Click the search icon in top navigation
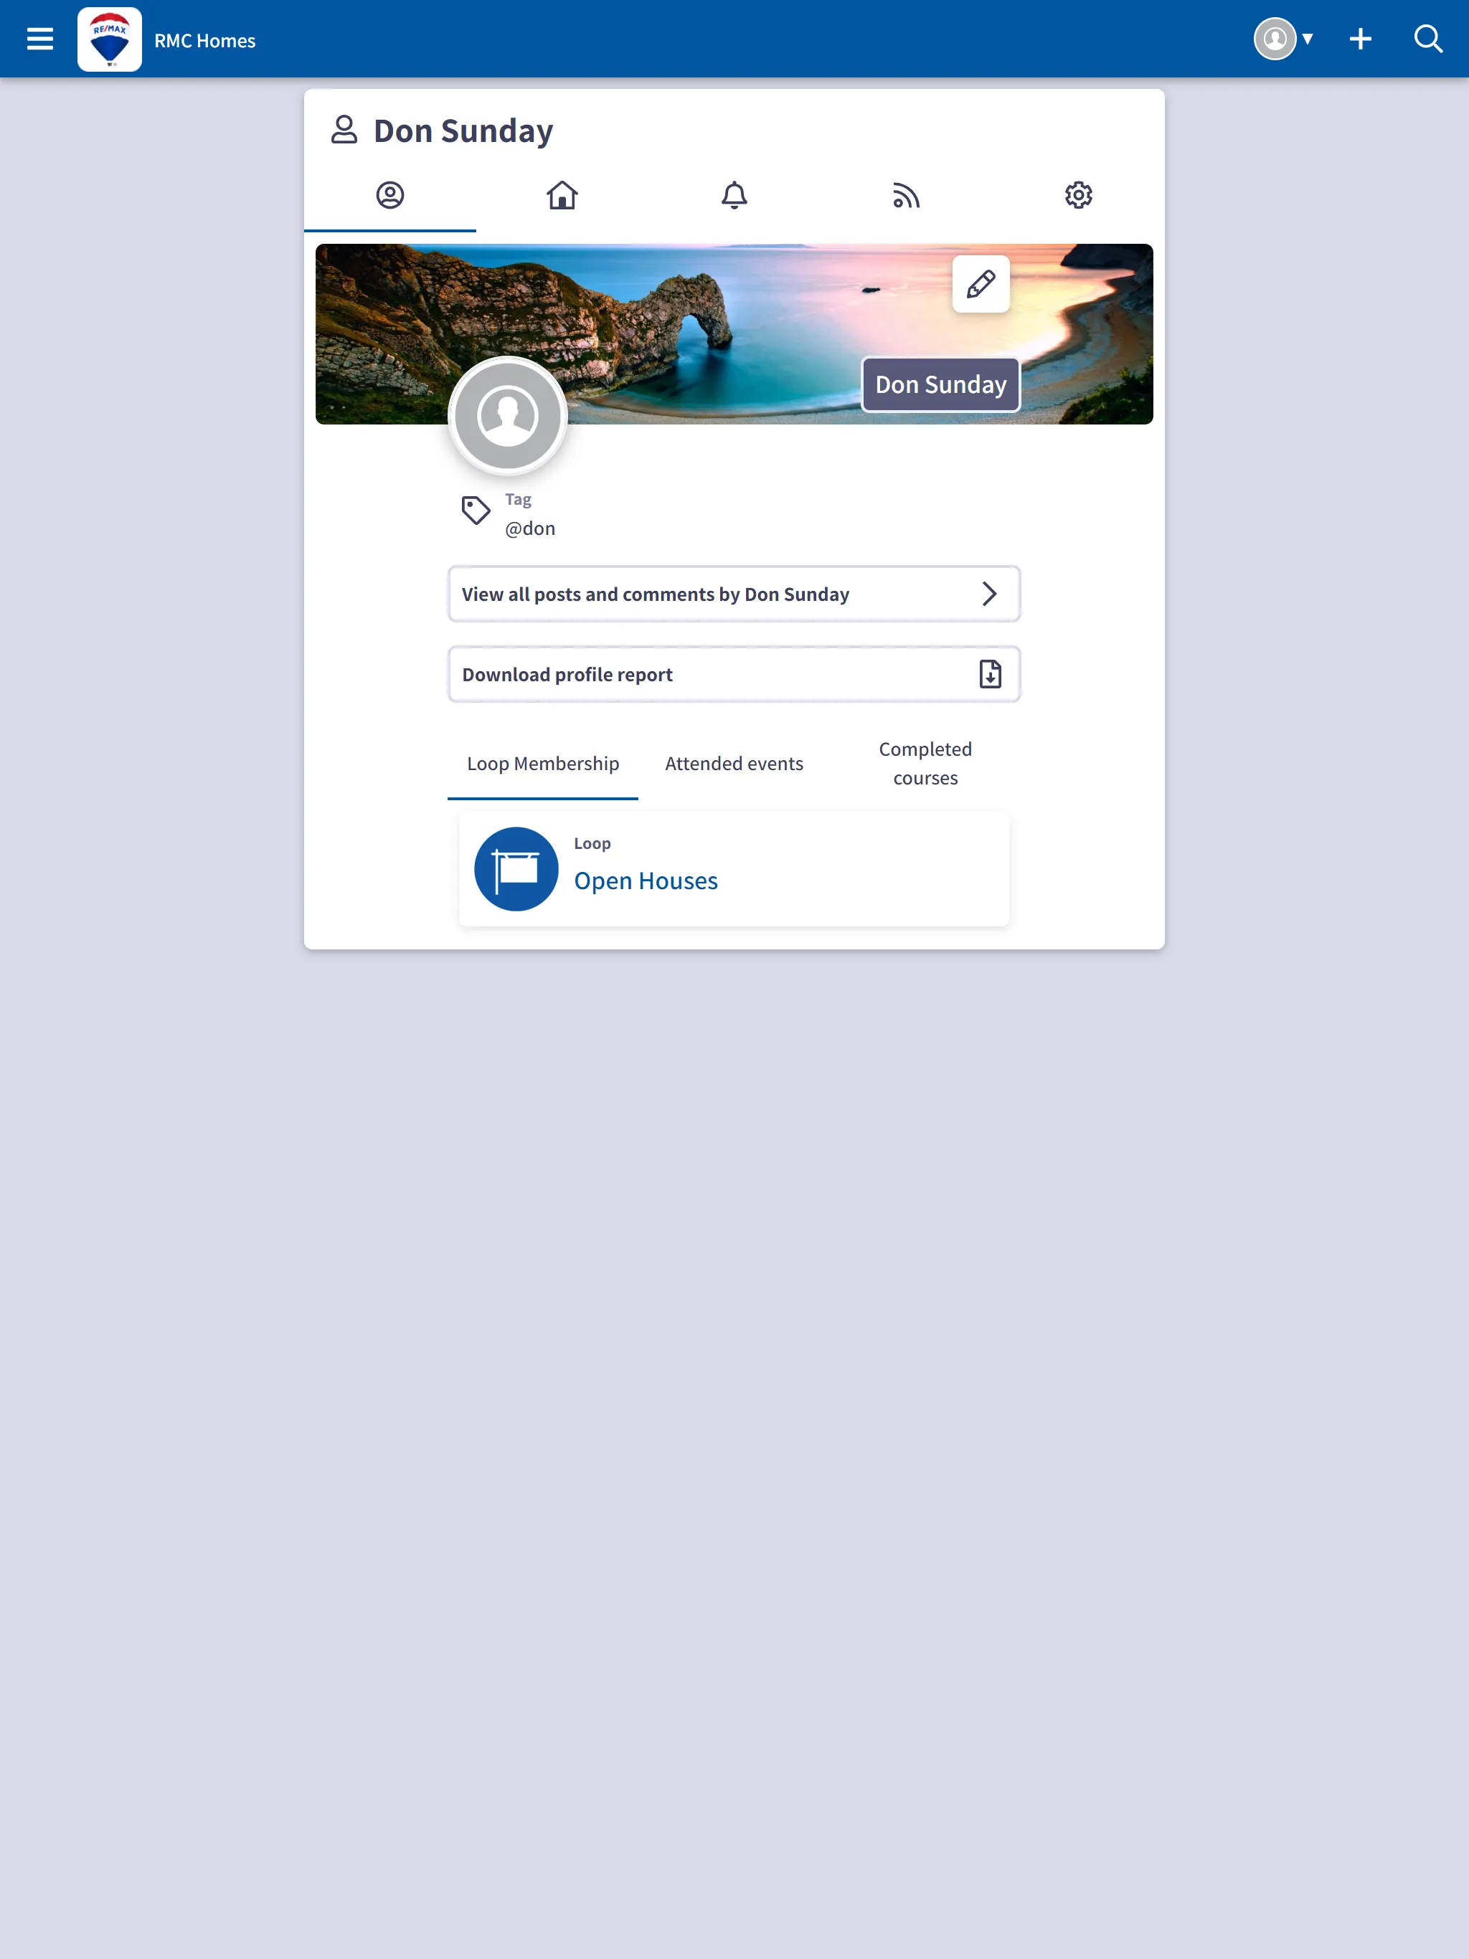The width and height of the screenshot is (1469, 1959). click(x=1429, y=39)
